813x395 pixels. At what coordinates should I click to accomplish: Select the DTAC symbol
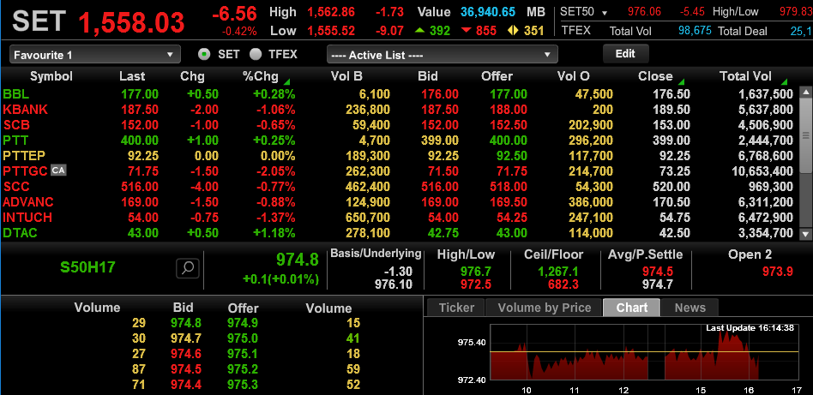(21, 233)
